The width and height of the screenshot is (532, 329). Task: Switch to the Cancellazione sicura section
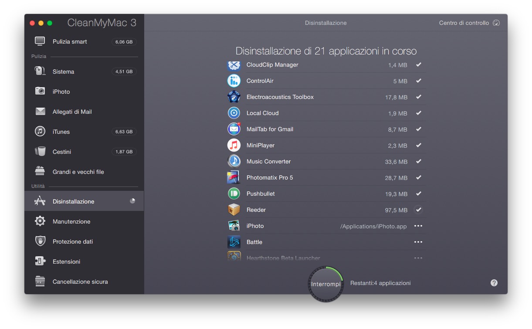[x=84, y=282]
